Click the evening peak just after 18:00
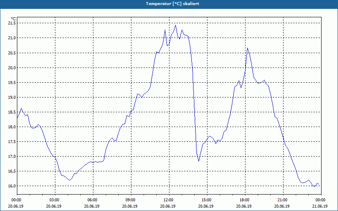 pyautogui.click(x=248, y=48)
